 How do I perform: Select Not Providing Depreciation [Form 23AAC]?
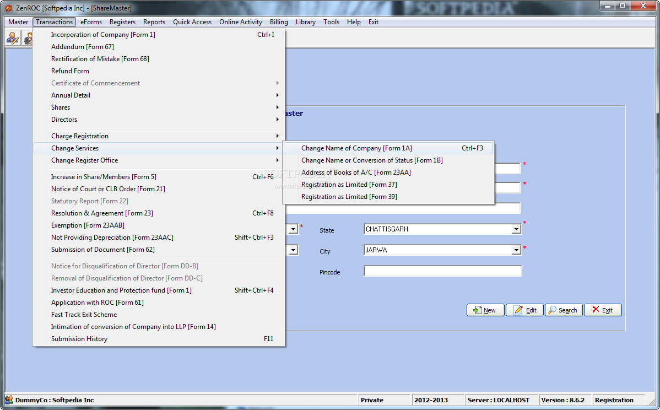pos(159,238)
